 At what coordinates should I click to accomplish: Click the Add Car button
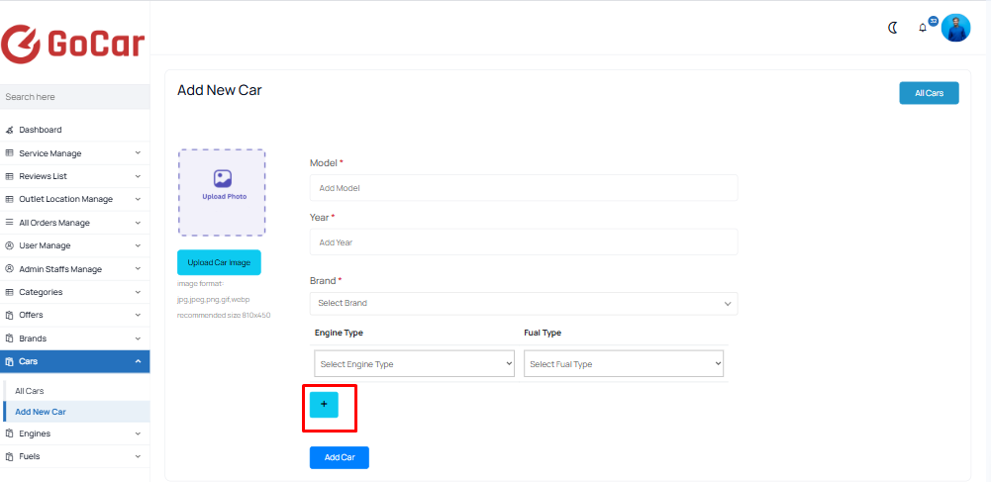pos(340,457)
